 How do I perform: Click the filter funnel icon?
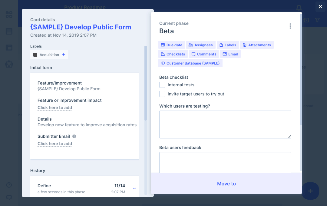click(x=317, y=20)
